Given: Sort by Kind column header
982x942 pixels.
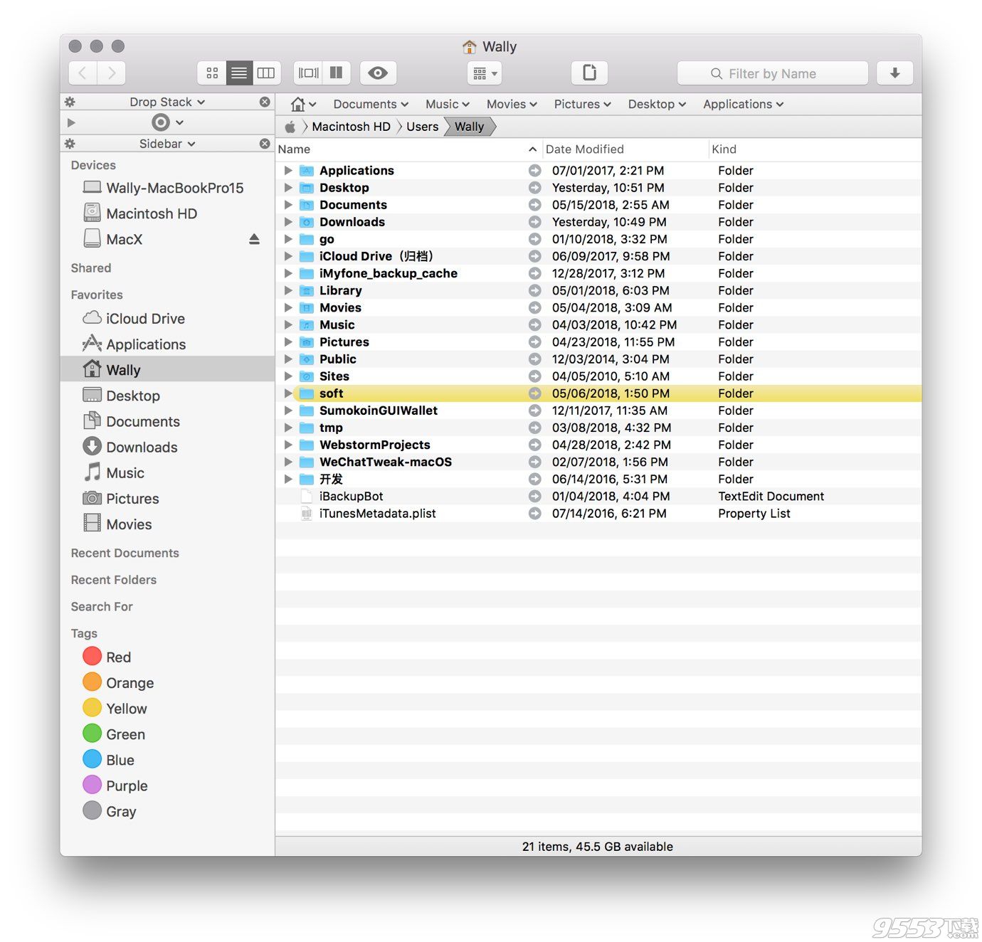Looking at the screenshot, I should (815, 149).
